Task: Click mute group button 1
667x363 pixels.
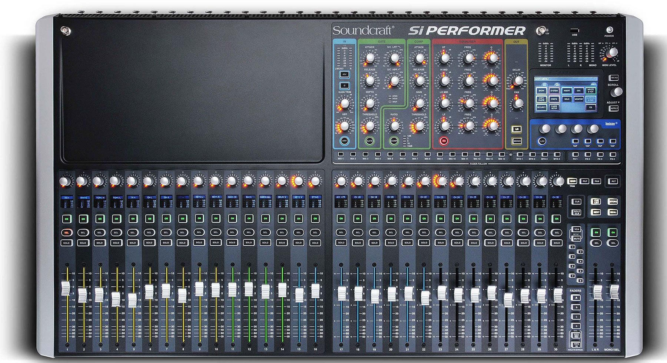Action: pyautogui.click(x=573, y=247)
